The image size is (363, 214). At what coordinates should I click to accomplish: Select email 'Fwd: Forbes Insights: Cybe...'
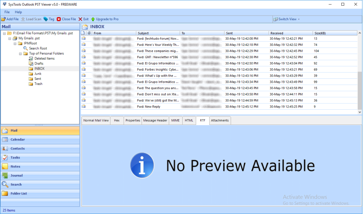coord(219,69)
